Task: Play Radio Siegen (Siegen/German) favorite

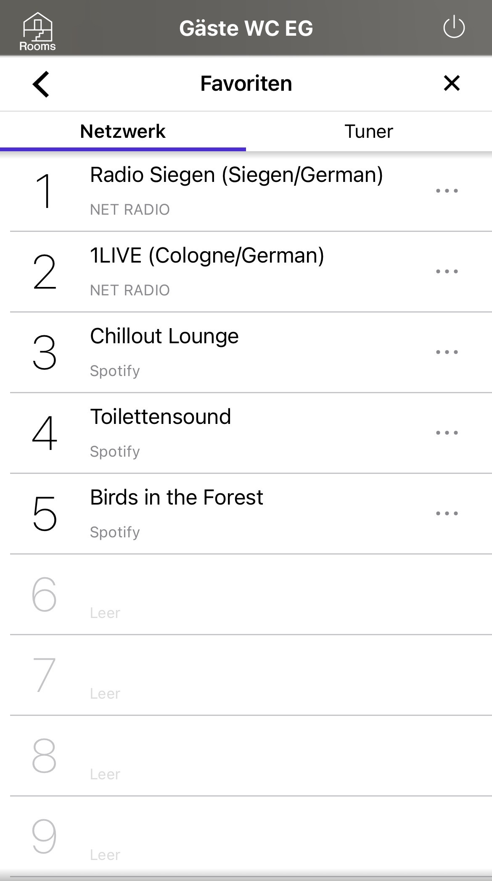Action: coord(235,191)
